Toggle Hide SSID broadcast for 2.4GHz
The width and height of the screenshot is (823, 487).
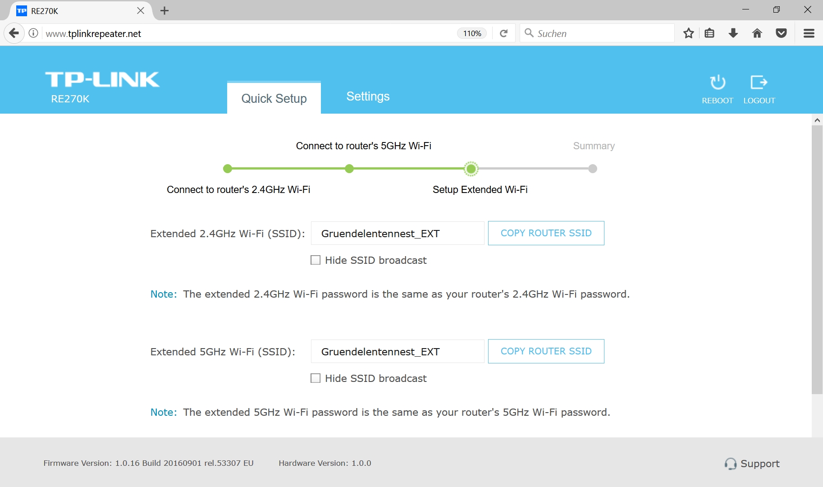point(315,260)
